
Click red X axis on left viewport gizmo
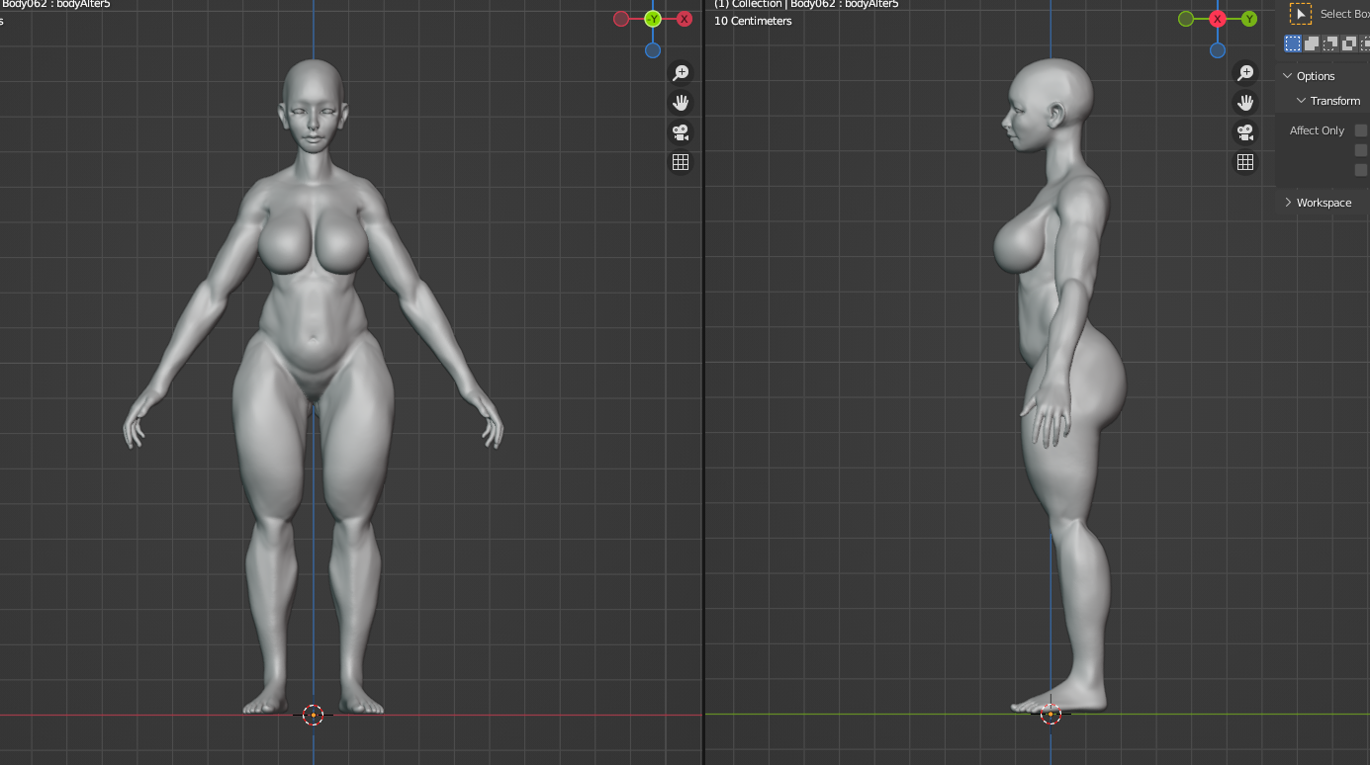click(684, 19)
